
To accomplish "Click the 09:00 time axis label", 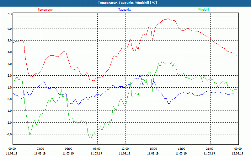I will pos(97,149).
